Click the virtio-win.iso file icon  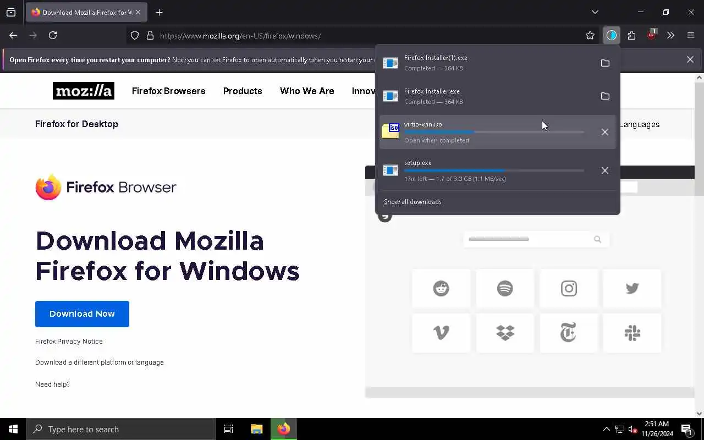(x=391, y=131)
